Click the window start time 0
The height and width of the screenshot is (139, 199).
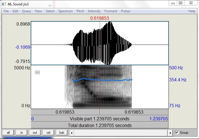[x=33, y=119]
